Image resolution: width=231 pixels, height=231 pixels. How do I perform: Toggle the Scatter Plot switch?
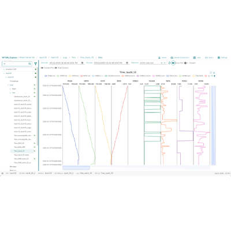click(42, 68)
